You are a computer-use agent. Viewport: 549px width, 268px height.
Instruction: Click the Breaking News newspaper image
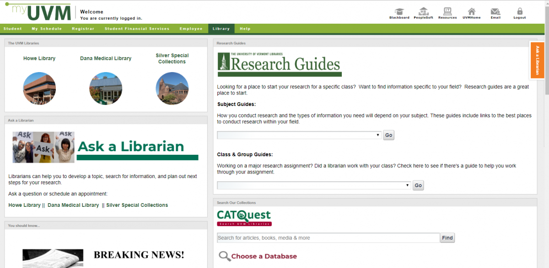coord(53,258)
